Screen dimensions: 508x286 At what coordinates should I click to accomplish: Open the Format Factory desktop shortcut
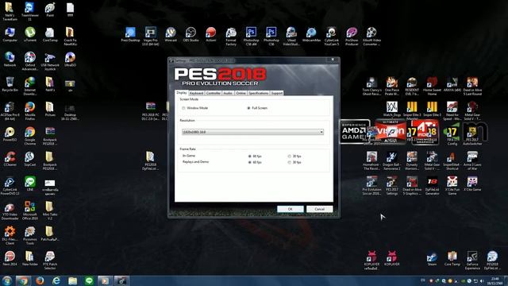pos(231,36)
